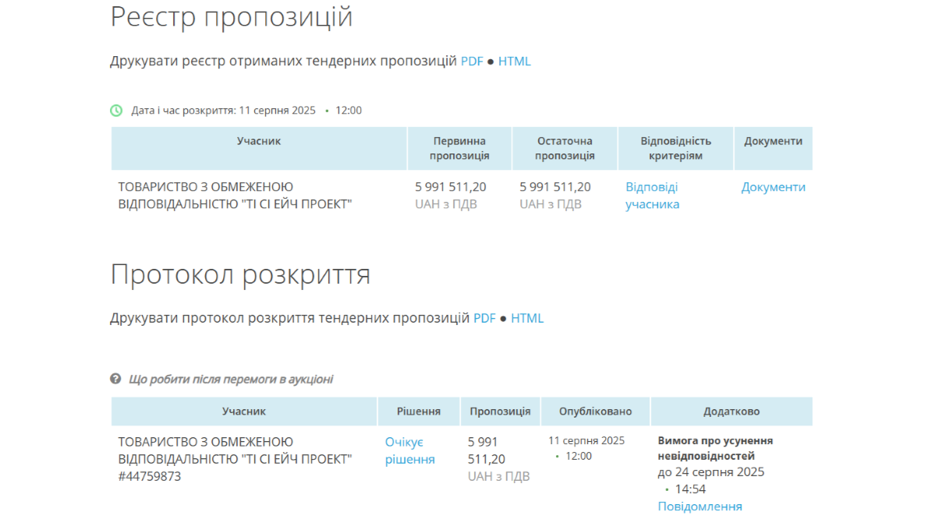Open the participant's "Документи" link in the row
Screen dimensions: 938x526
[773, 187]
